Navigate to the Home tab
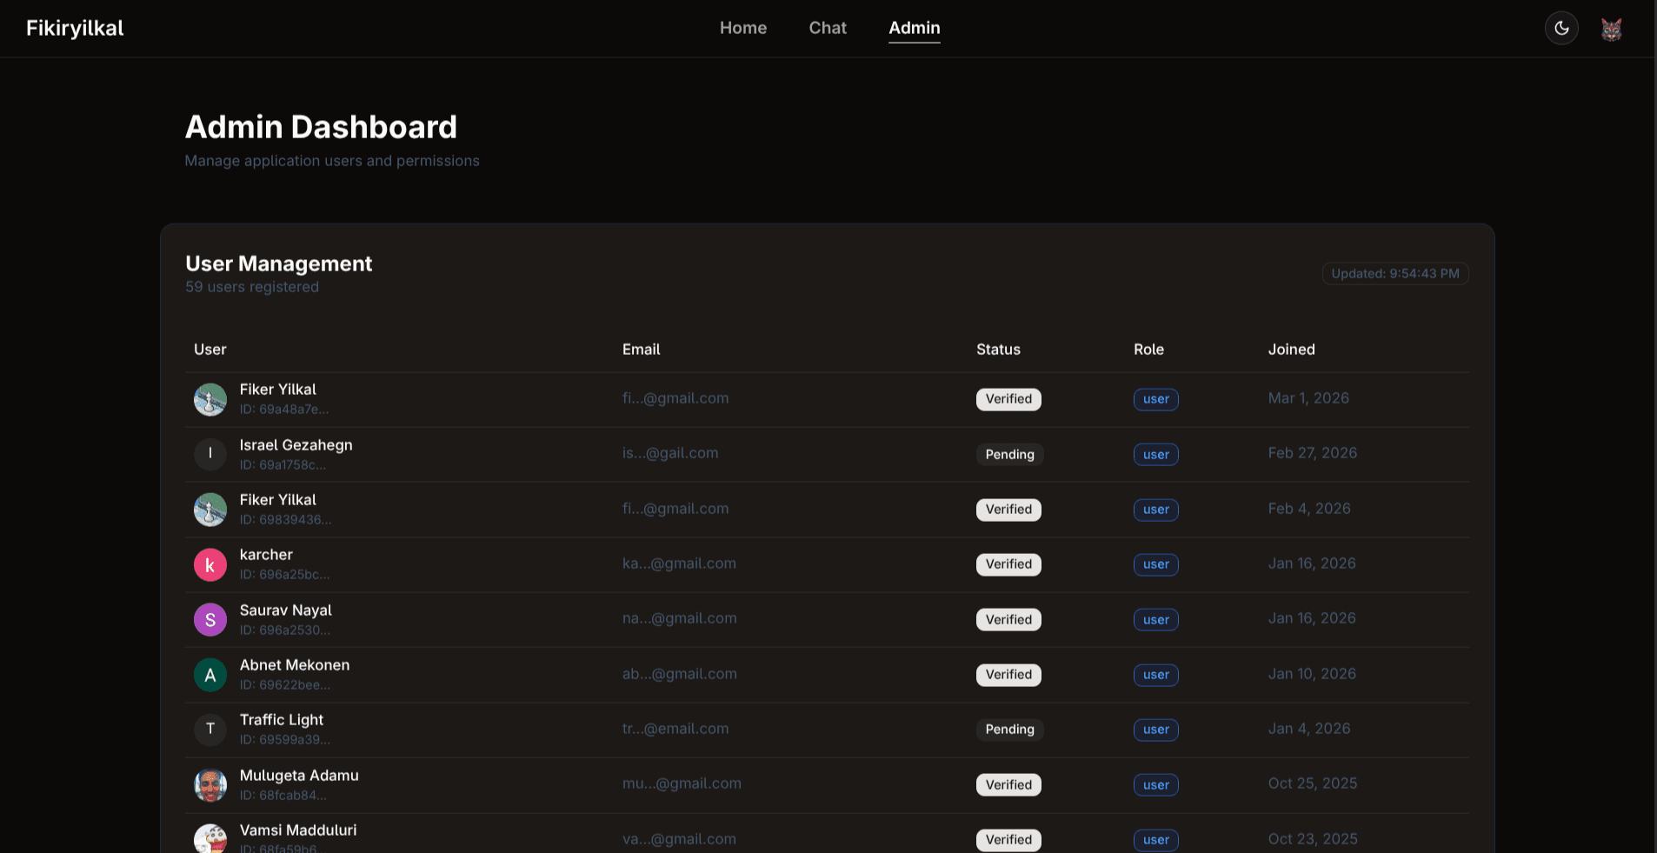 coord(742,28)
